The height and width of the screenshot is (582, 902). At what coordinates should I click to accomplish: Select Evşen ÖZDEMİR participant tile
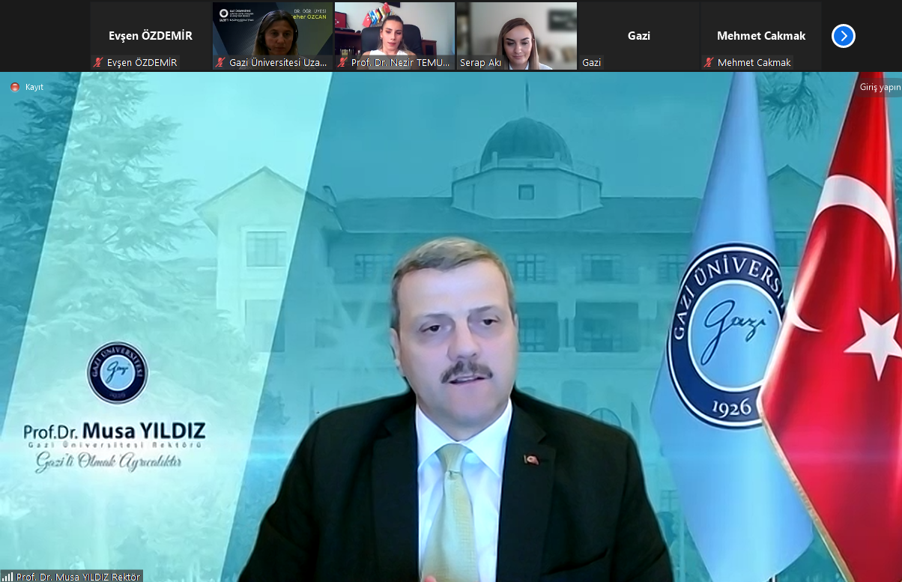coord(151,36)
